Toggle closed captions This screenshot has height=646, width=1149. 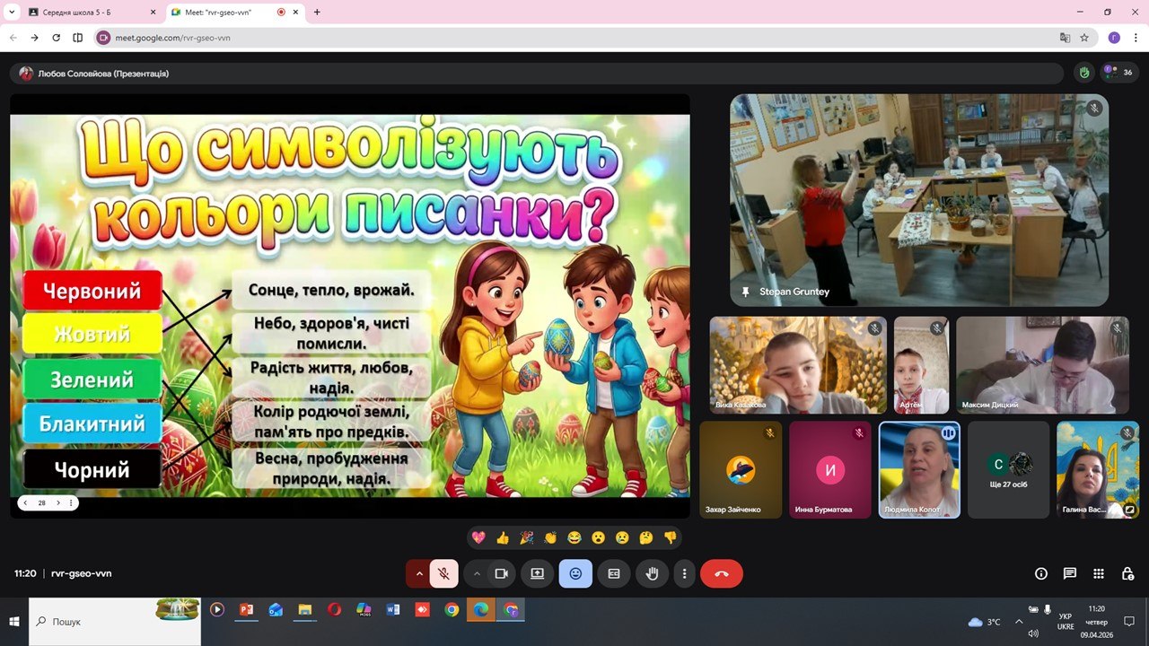(x=614, y=573)
